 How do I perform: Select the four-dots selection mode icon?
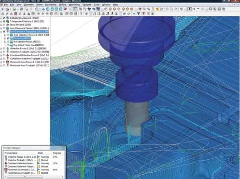(194, 9)
